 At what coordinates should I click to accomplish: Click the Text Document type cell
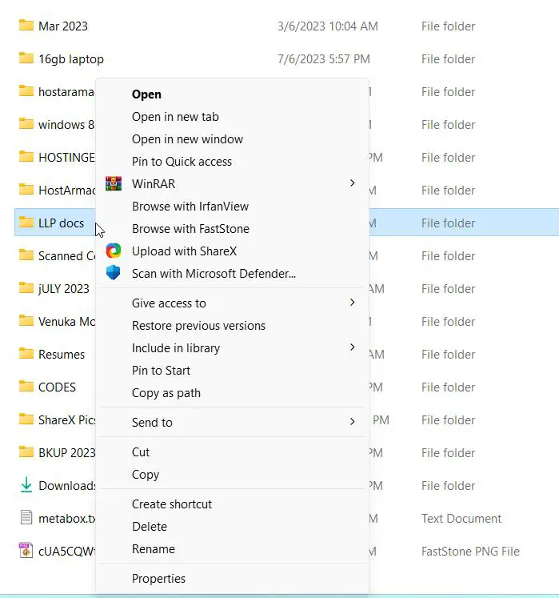(461, 518)
